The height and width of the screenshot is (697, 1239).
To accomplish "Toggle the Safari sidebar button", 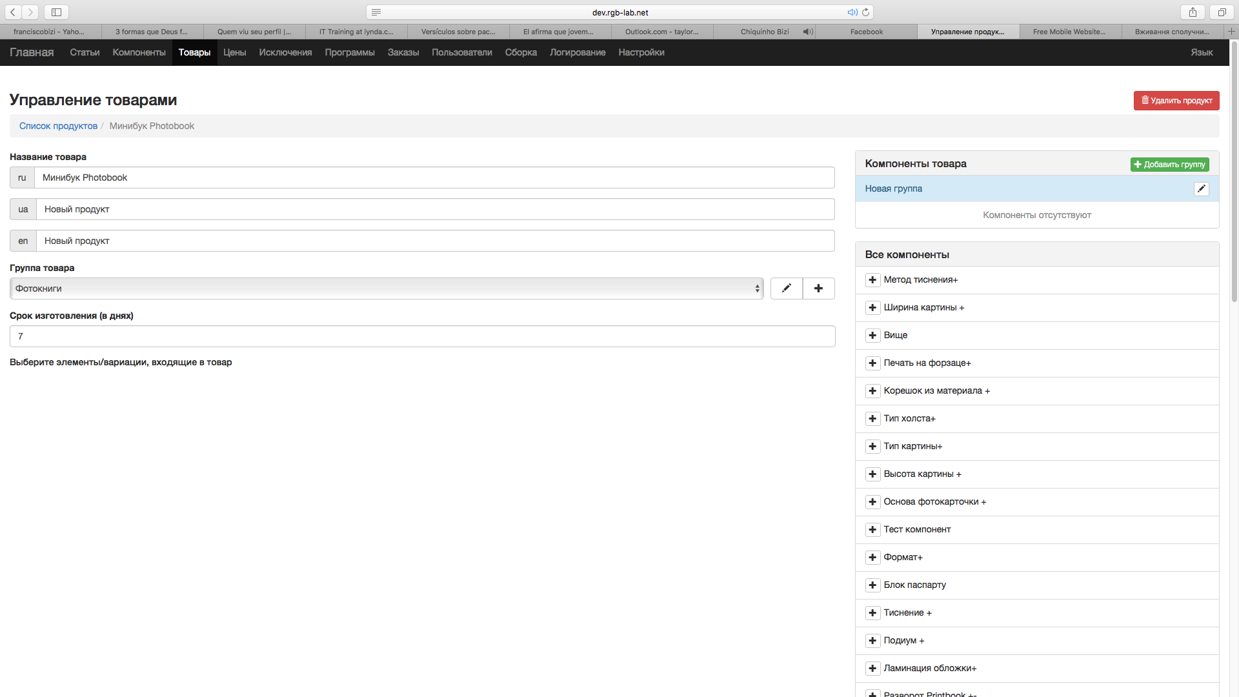I will click(x=56, y=12).
